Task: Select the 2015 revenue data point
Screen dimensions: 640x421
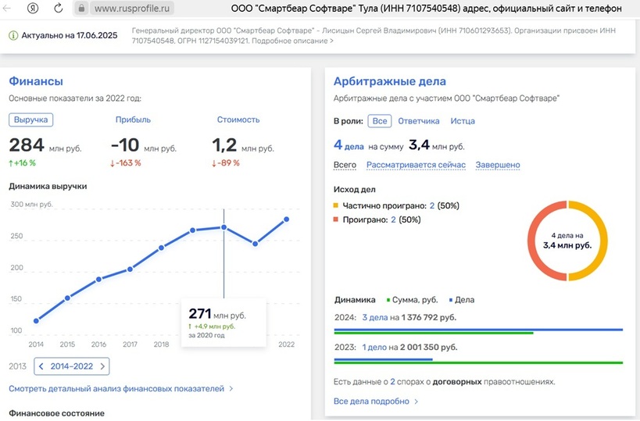Action: [68, 298]
